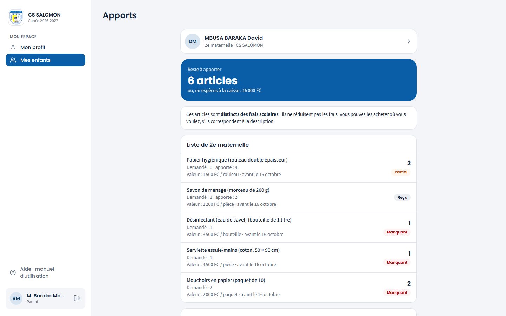Click the Apports page title
Viewport: 506px width, 316px height.
point(119,15)
